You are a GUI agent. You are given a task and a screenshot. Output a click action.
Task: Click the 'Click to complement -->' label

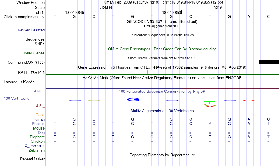pyautogui.click(x=24, y=17)
